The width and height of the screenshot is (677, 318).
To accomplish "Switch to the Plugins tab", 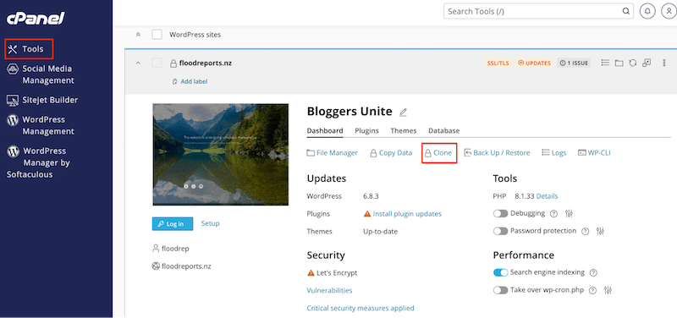I will pos(366,131).
